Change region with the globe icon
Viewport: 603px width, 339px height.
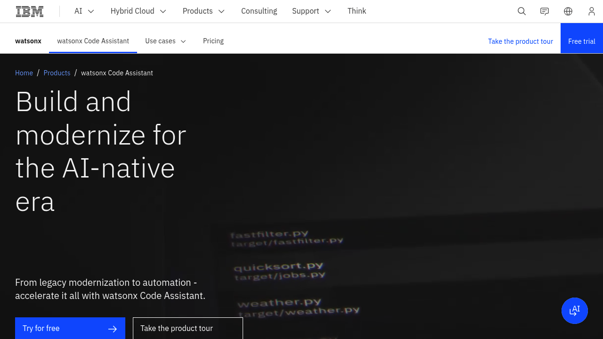[x=568, y=11]
